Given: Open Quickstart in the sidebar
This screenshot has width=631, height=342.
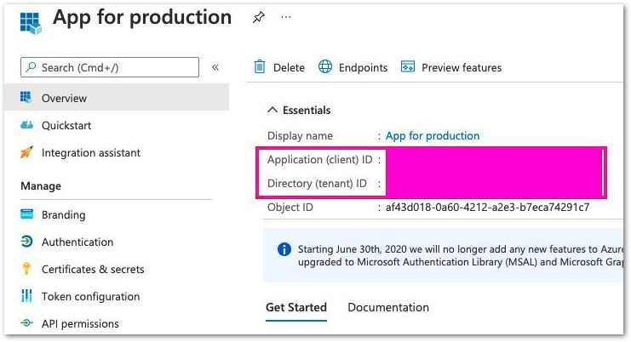Looking at the screenshot, I should coord(66,125).
